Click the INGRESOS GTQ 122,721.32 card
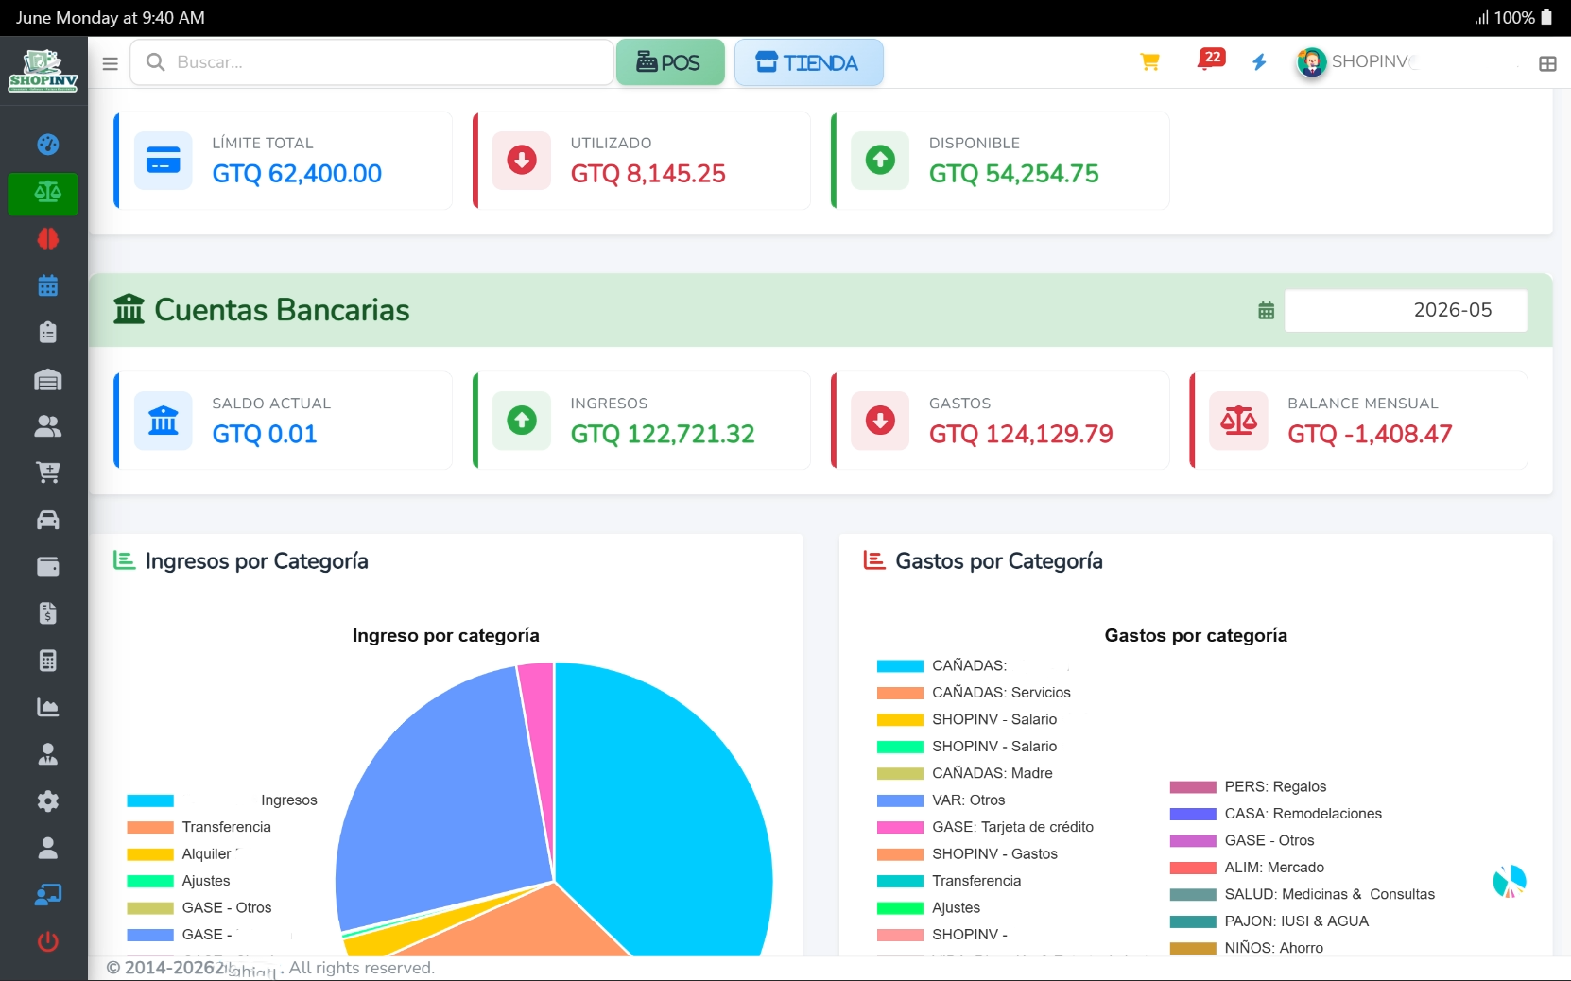Image resolution: width=1571 pixels, height=981 pixels. click(642, 421)
